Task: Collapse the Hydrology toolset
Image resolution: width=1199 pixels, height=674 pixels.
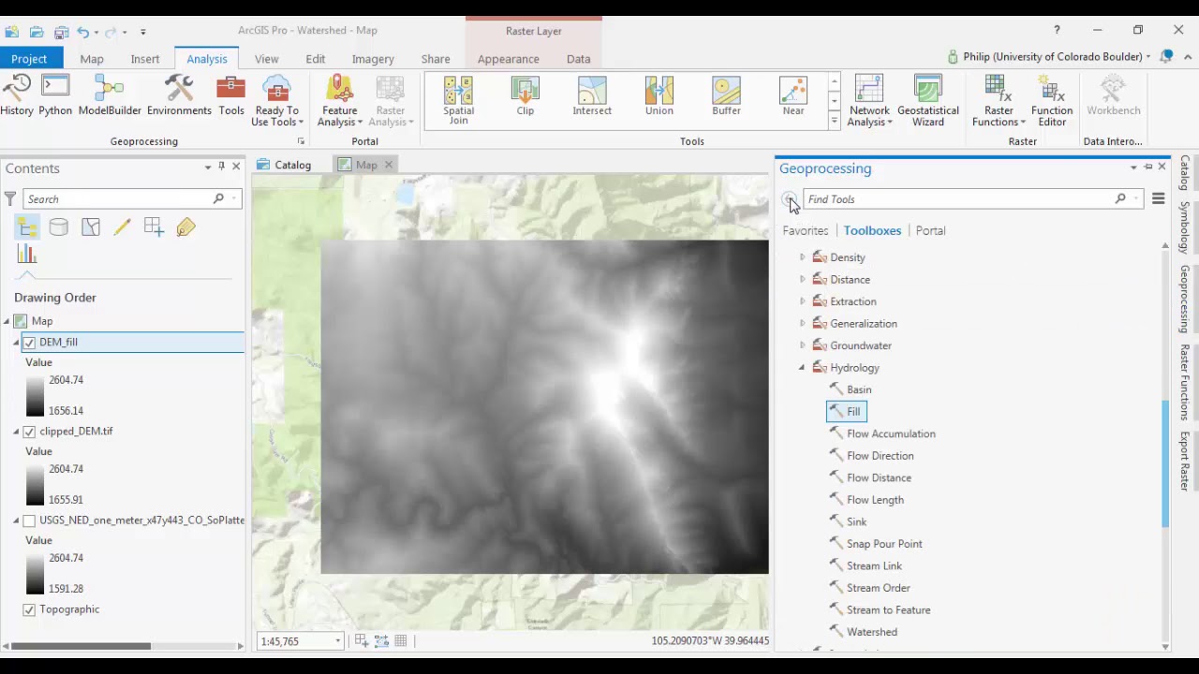Action: point(802,368)
